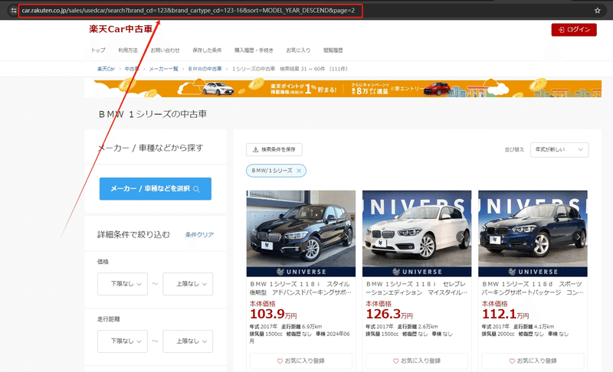Screen dimensions: 613x372
Task: Add the 126.3万円 car to お気に入り
Action: (417, 361)
